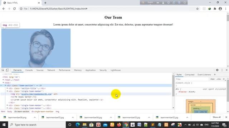Close the DevTools panel
The image size is (229, 128).
click(226, 70)
